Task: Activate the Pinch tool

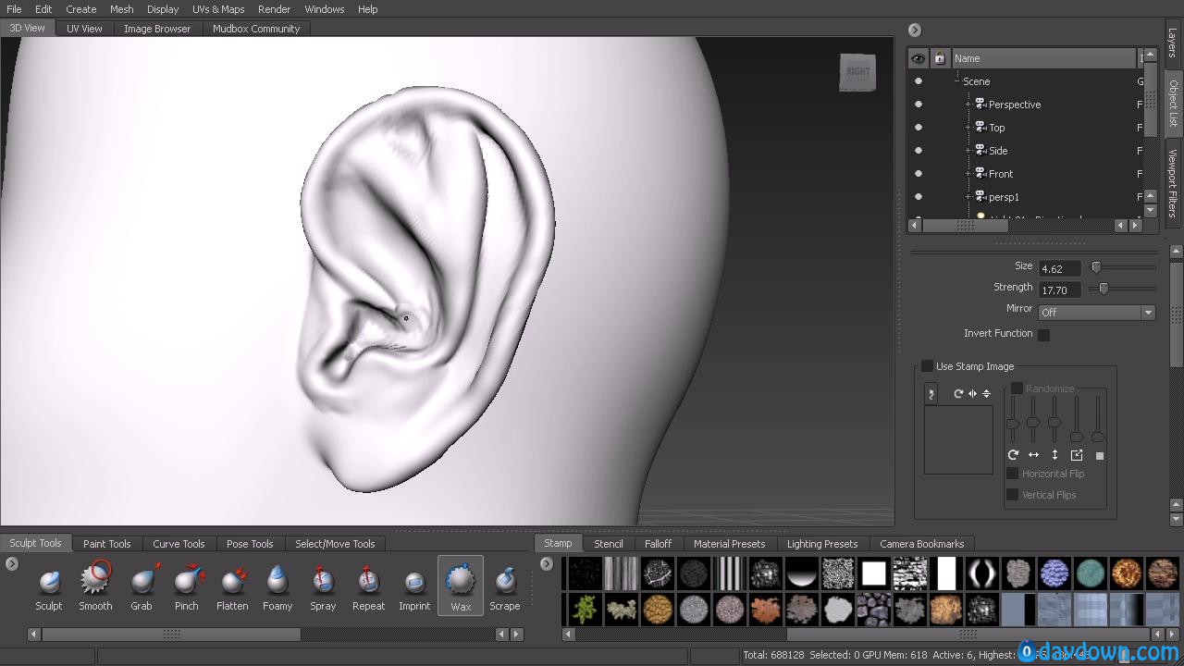Action: (x=187, y=586)
